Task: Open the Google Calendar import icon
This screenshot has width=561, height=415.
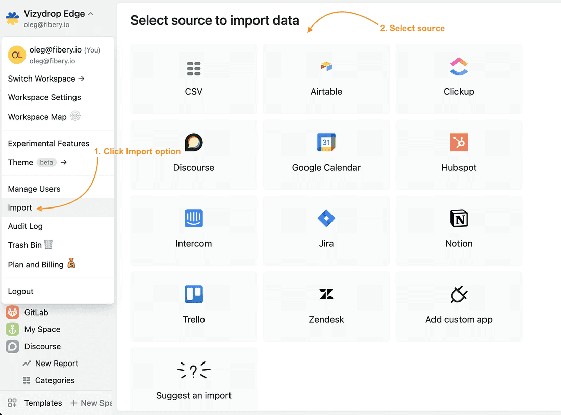Action: [326, 143]
